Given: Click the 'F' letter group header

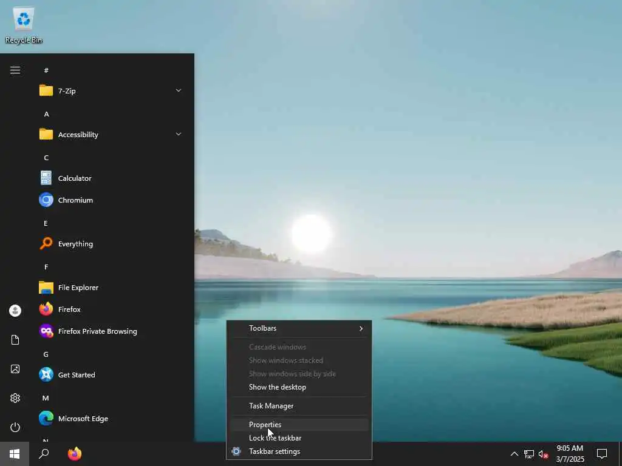Looking at the screenshot, I should (46, 267).
